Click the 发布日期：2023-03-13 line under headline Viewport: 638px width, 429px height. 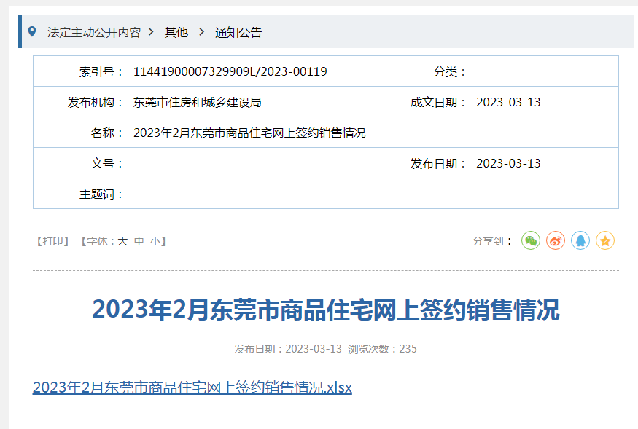[288, 349]
